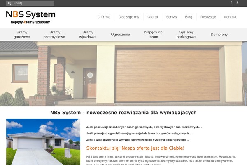The width and height of the screenshot is (247, 165).
Task: Select Oferta in the top menu
Action: [152, 17]
